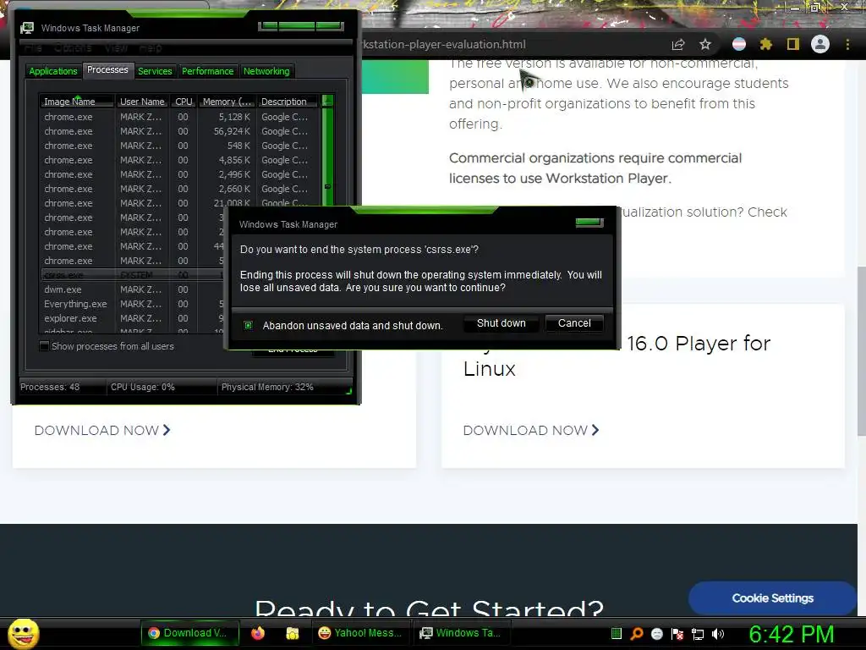
Task: Click the Task Manager title bar icon
Action: 26,28
